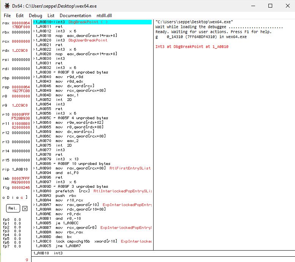
Task: Click the fp0 floating point register
Action: click(12, 220)
